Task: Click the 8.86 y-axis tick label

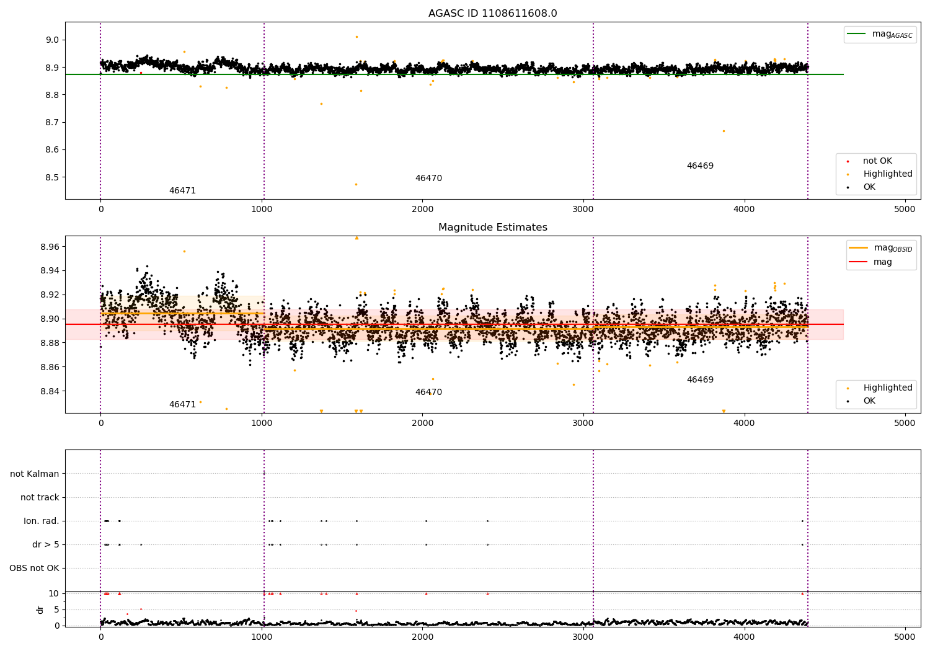Action: pos(50,368)
